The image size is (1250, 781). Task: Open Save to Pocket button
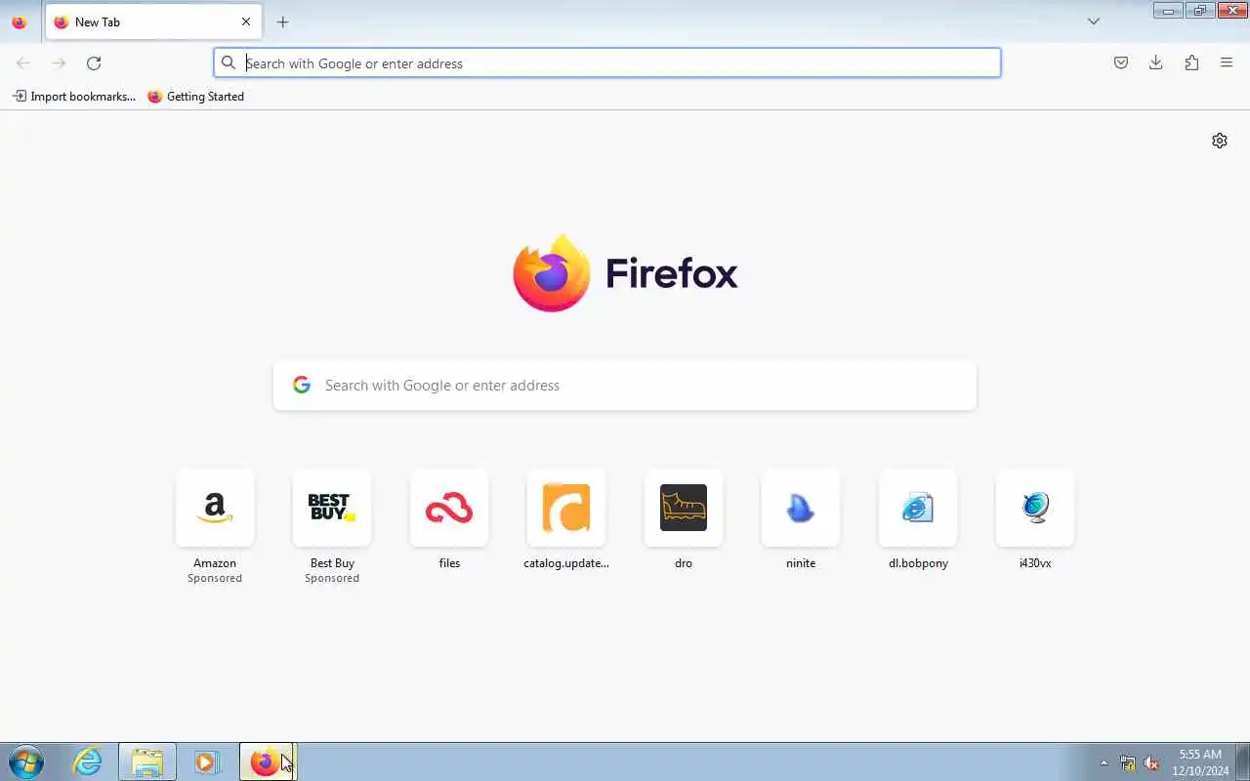point(1121,63)
